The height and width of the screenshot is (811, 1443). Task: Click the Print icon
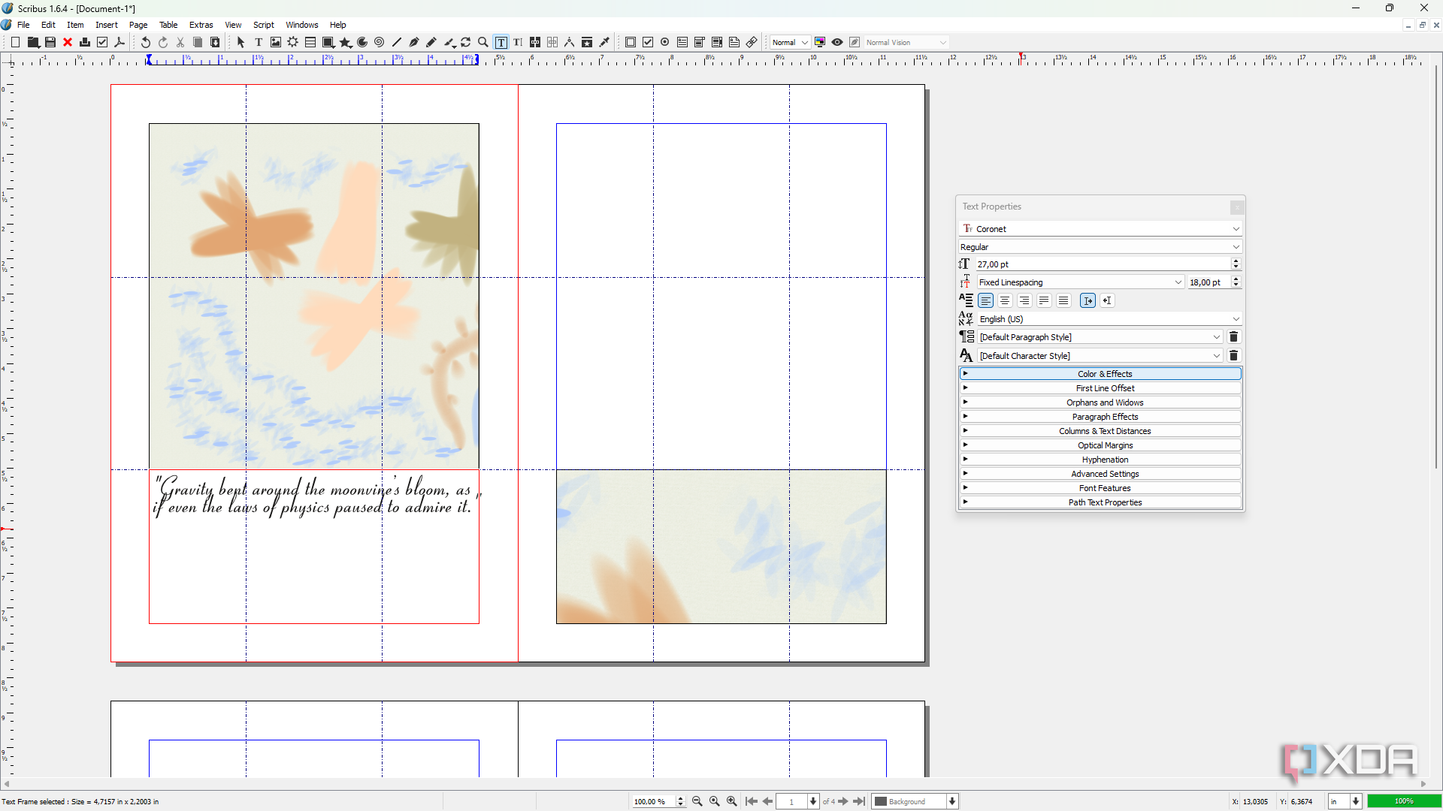(85, 43)
